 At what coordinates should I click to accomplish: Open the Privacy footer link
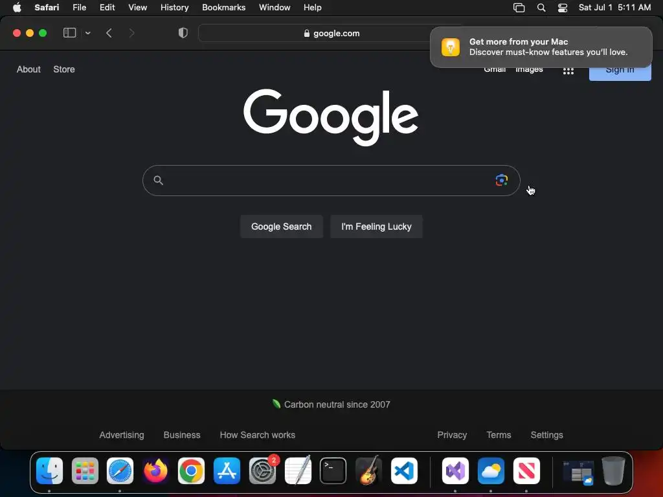452,435
